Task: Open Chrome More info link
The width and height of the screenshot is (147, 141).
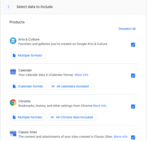Action: click(100, 106)
